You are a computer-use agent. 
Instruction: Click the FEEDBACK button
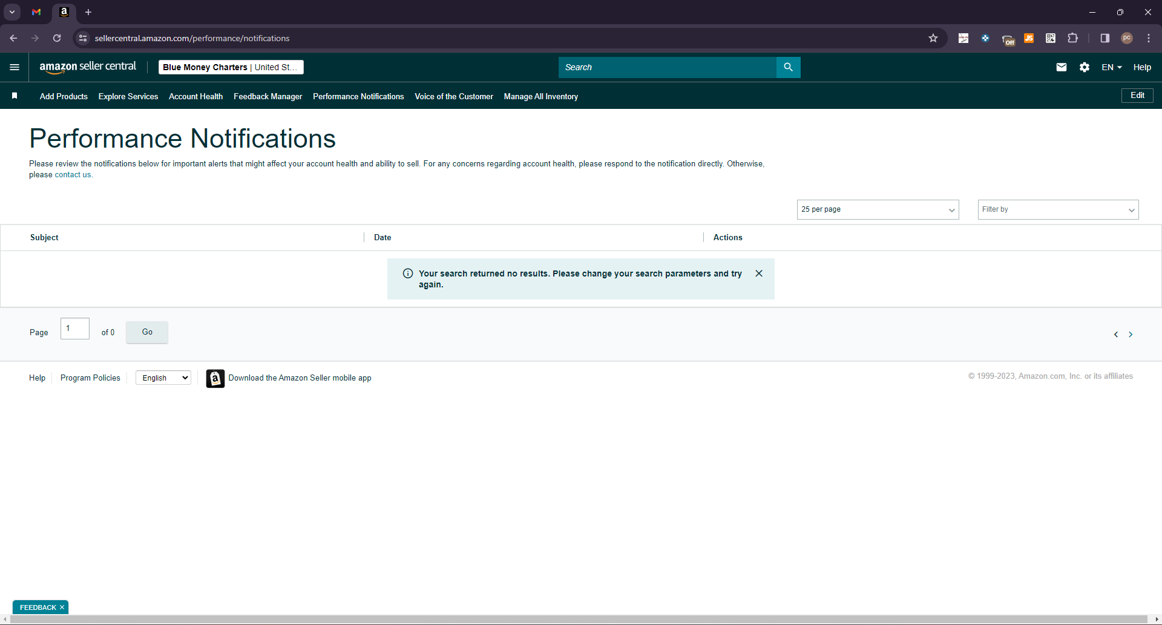pos(38,607)
